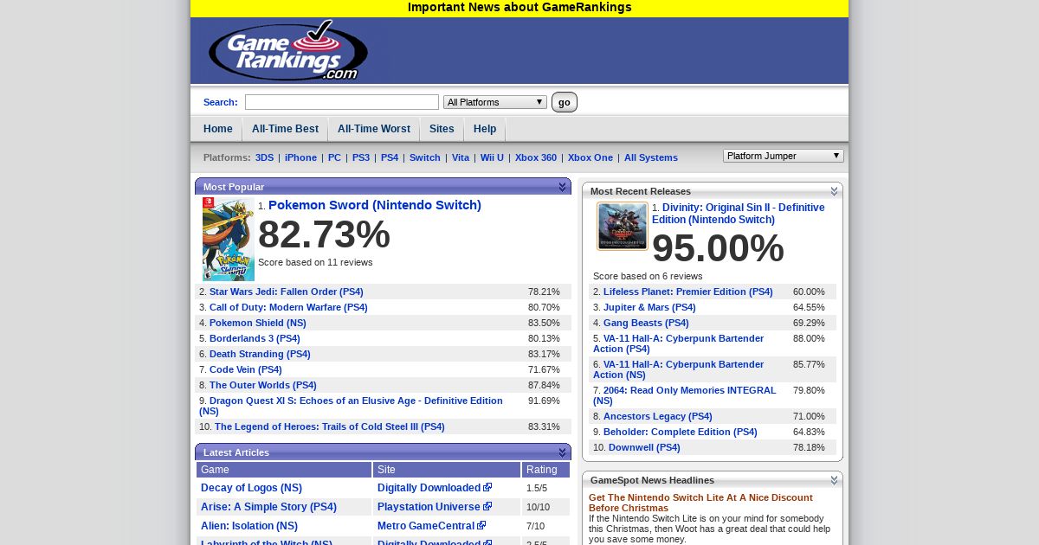Viewport: 1039px width, 545px height.
Task: Click Important News about GameRankings banner
Action: 519,8
